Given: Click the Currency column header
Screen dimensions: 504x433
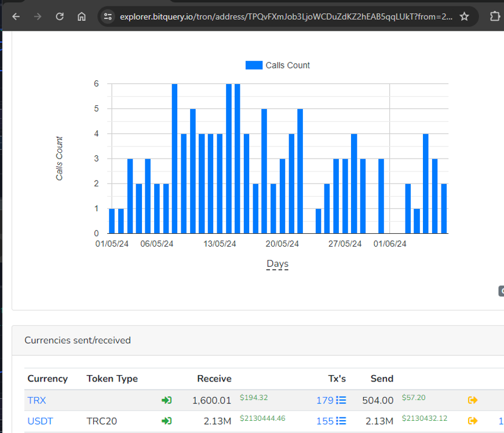Looking at the screenshot, I should pos(48,379).
